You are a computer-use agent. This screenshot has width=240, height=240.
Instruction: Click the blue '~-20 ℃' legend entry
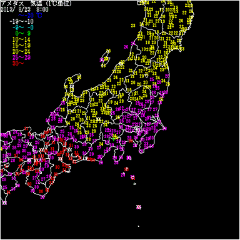point(30,16)
